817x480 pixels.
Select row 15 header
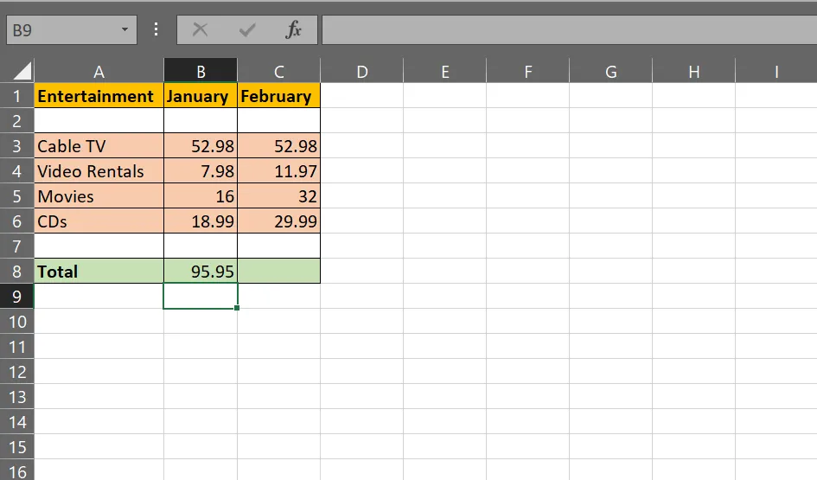(16, 446)
